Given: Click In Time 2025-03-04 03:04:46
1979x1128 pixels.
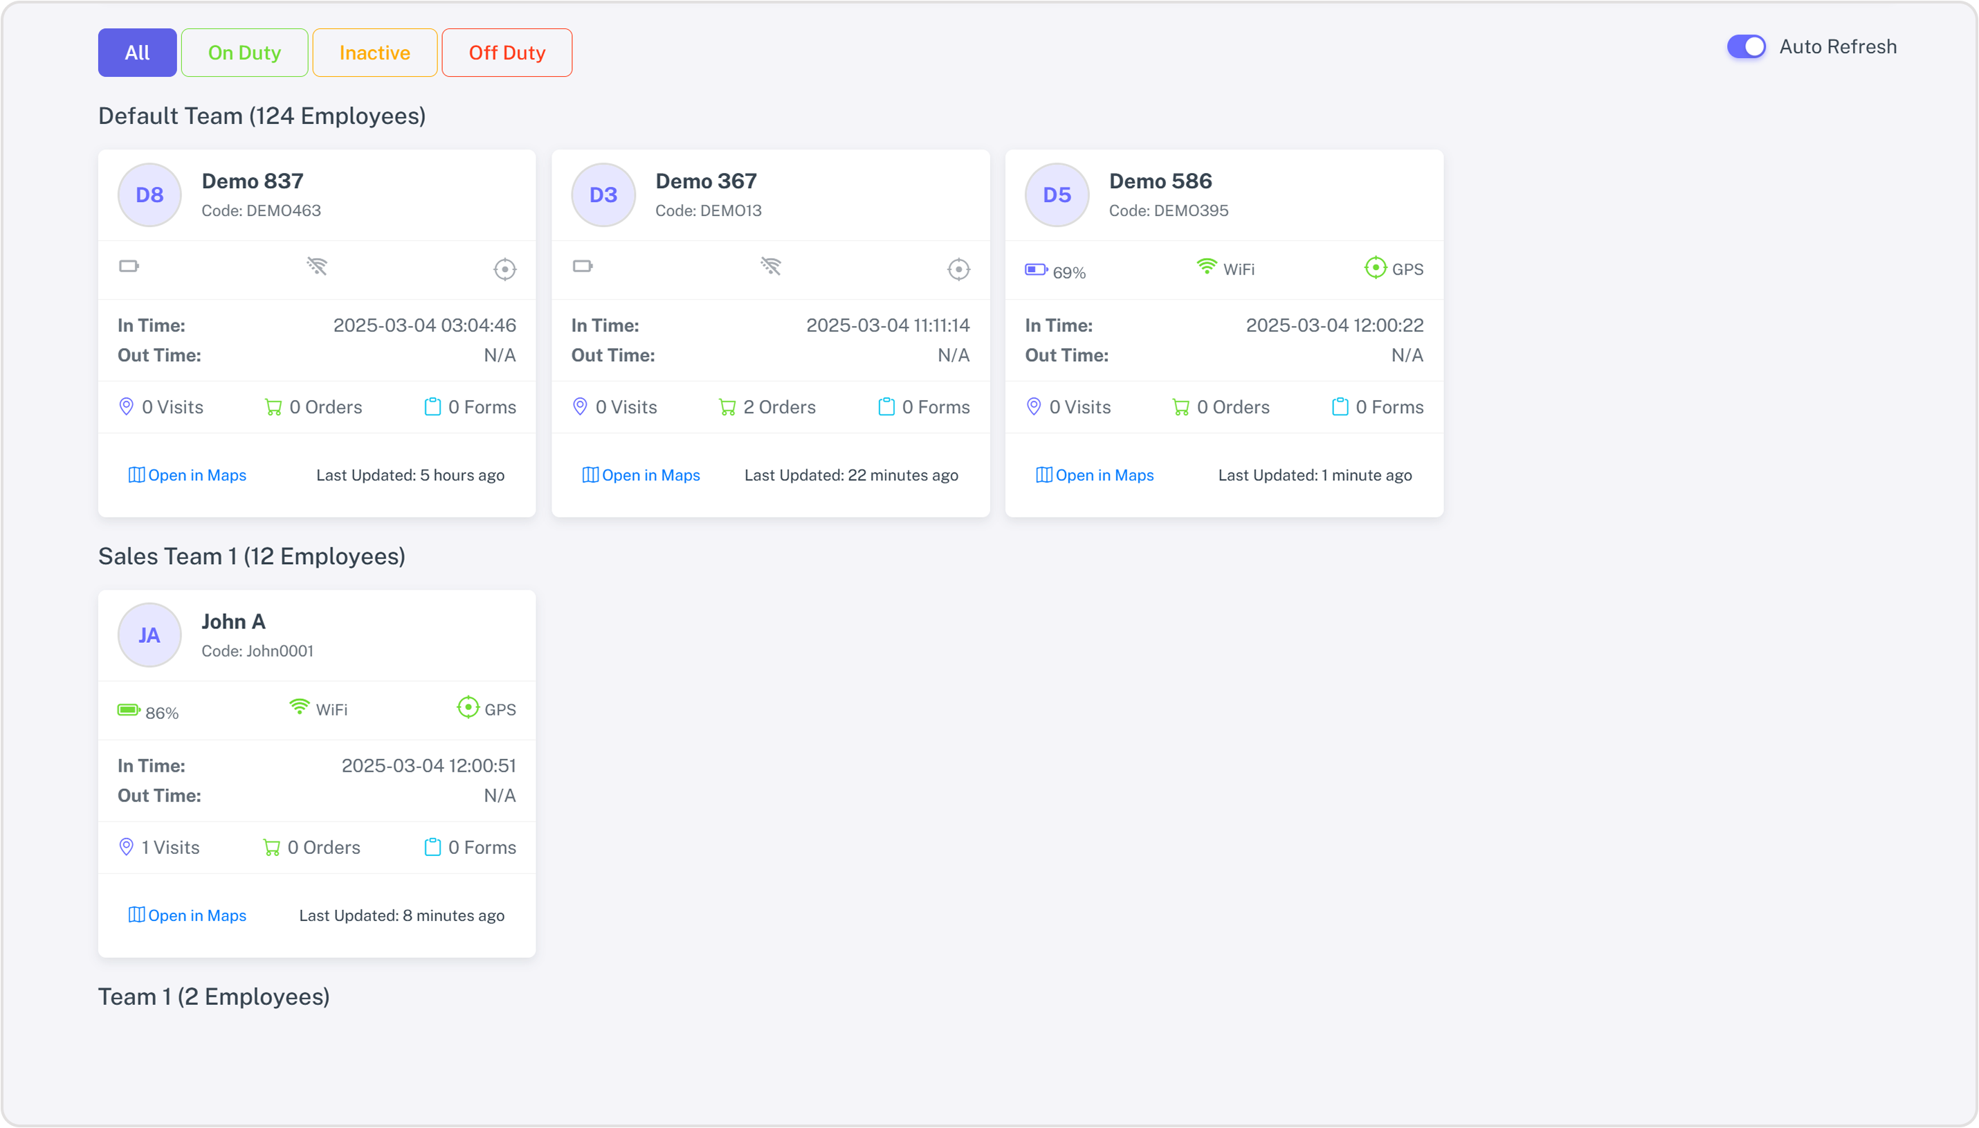Looking at the screenshot, I should (x=424, y=325).
